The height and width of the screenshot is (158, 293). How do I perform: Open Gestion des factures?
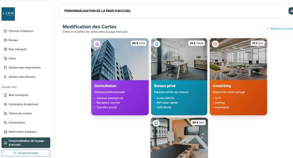tap(22, 77)
